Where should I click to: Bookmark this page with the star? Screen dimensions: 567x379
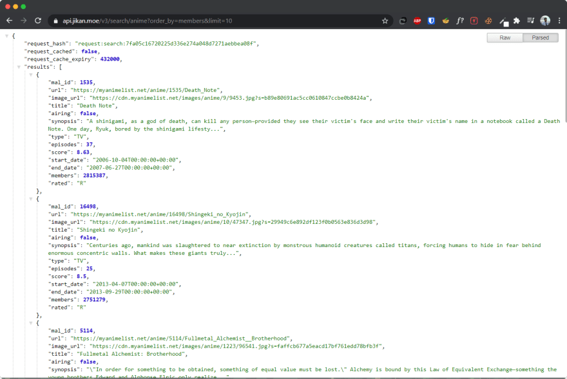click(x=385, y=21)
